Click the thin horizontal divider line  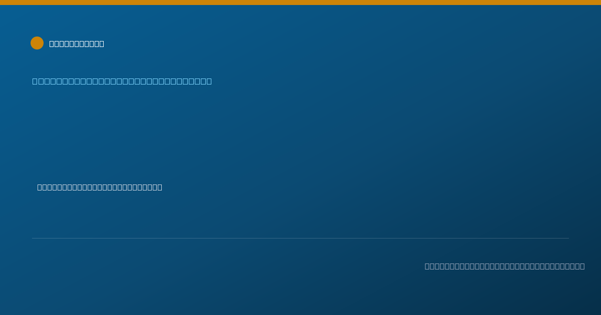(x=300, y=238)
